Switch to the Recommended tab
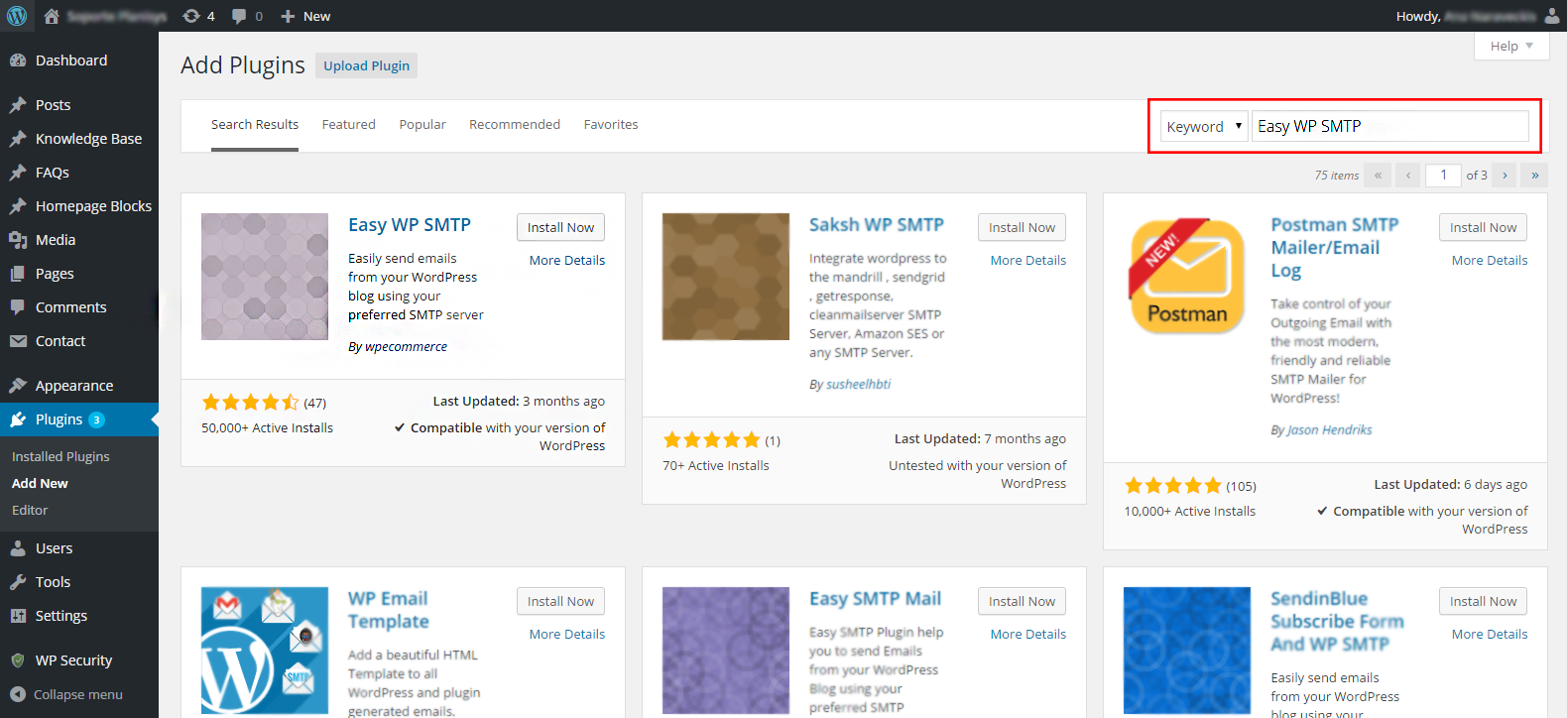The width and height of the screenshot is (1567, 718). coord(515,125)
